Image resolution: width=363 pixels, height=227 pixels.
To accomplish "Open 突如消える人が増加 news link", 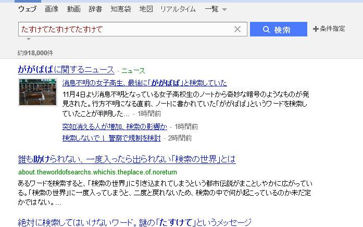I will [x=115, y=127].
